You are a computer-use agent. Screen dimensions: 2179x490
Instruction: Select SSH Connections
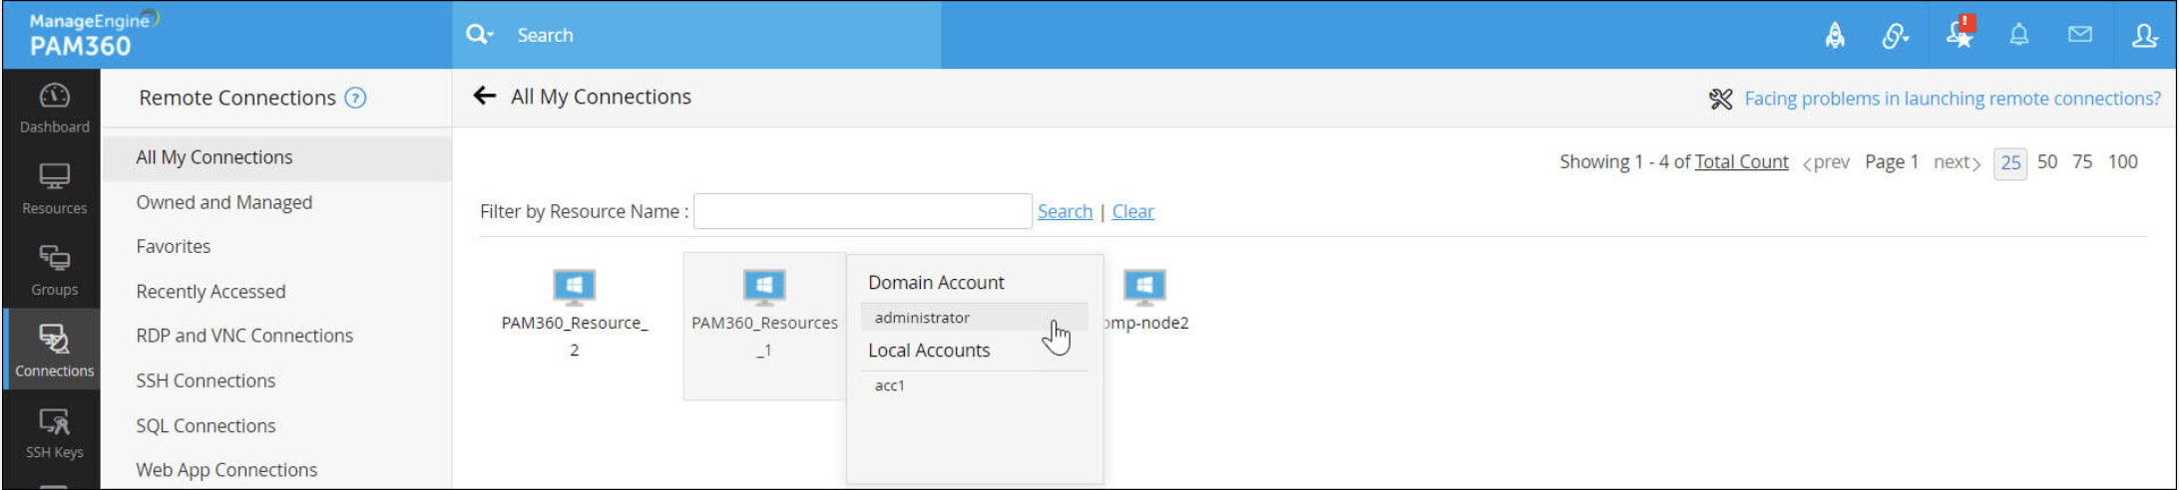pos(206,380)
